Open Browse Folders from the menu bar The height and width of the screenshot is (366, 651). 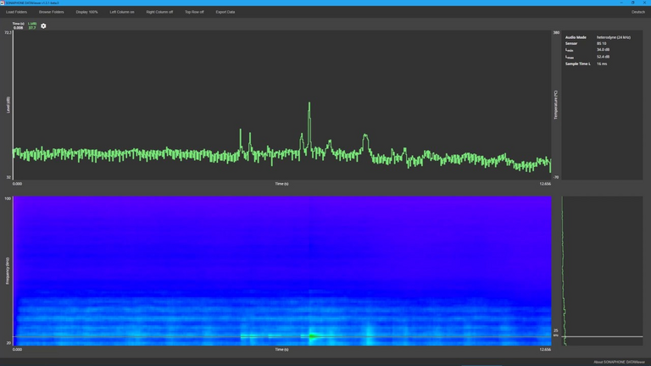[x=51, y=12]
